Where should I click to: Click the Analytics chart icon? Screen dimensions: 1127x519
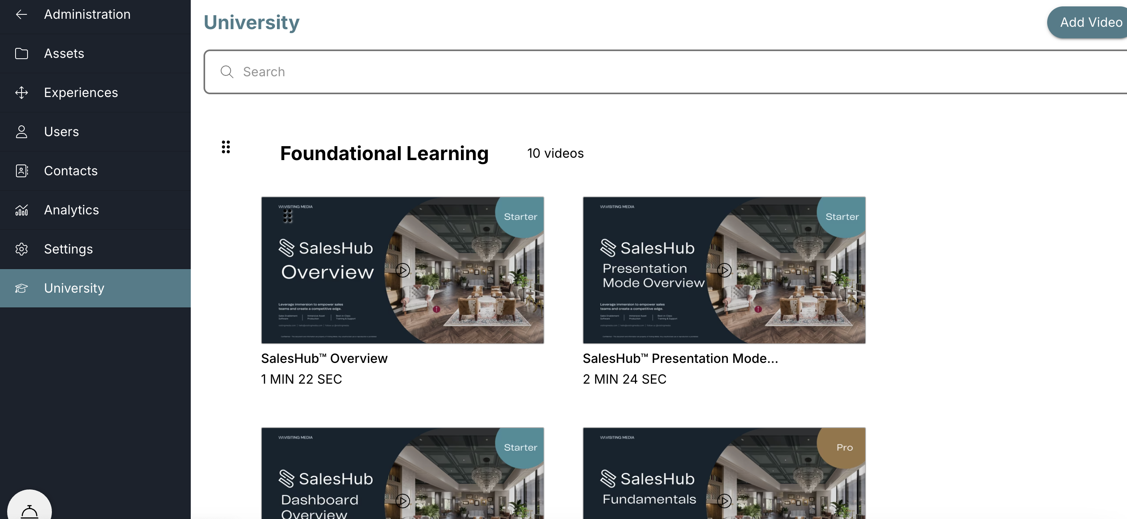click(x=22, y=210)
